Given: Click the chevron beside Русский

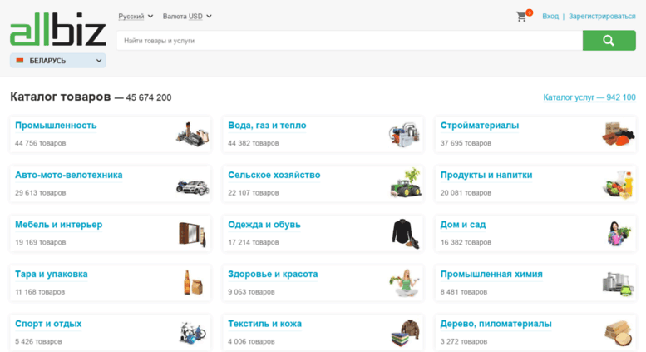Looking at the screenshot, I should click(150, 17).
